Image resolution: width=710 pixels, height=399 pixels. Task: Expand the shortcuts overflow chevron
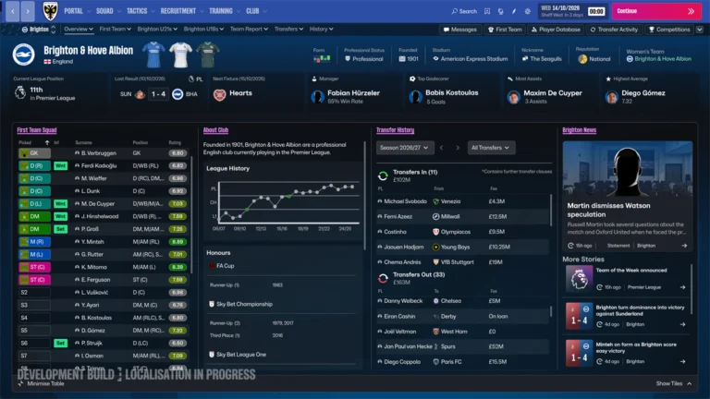700,30
